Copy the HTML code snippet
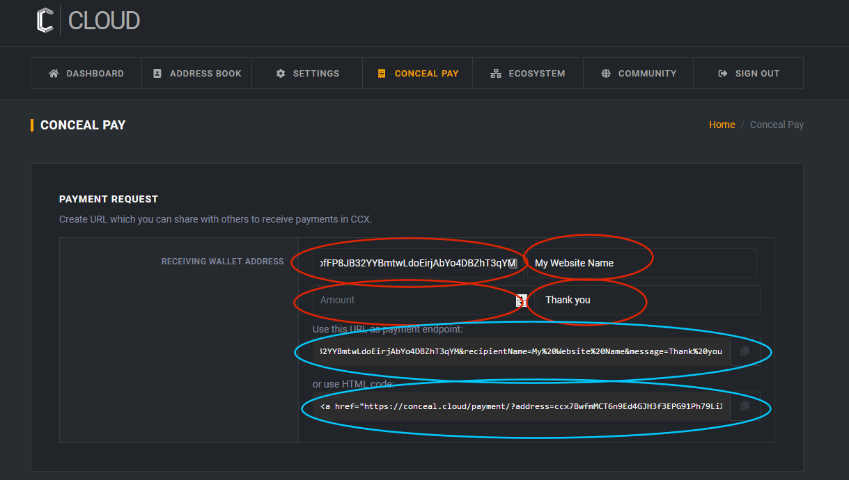 [745, 406]
